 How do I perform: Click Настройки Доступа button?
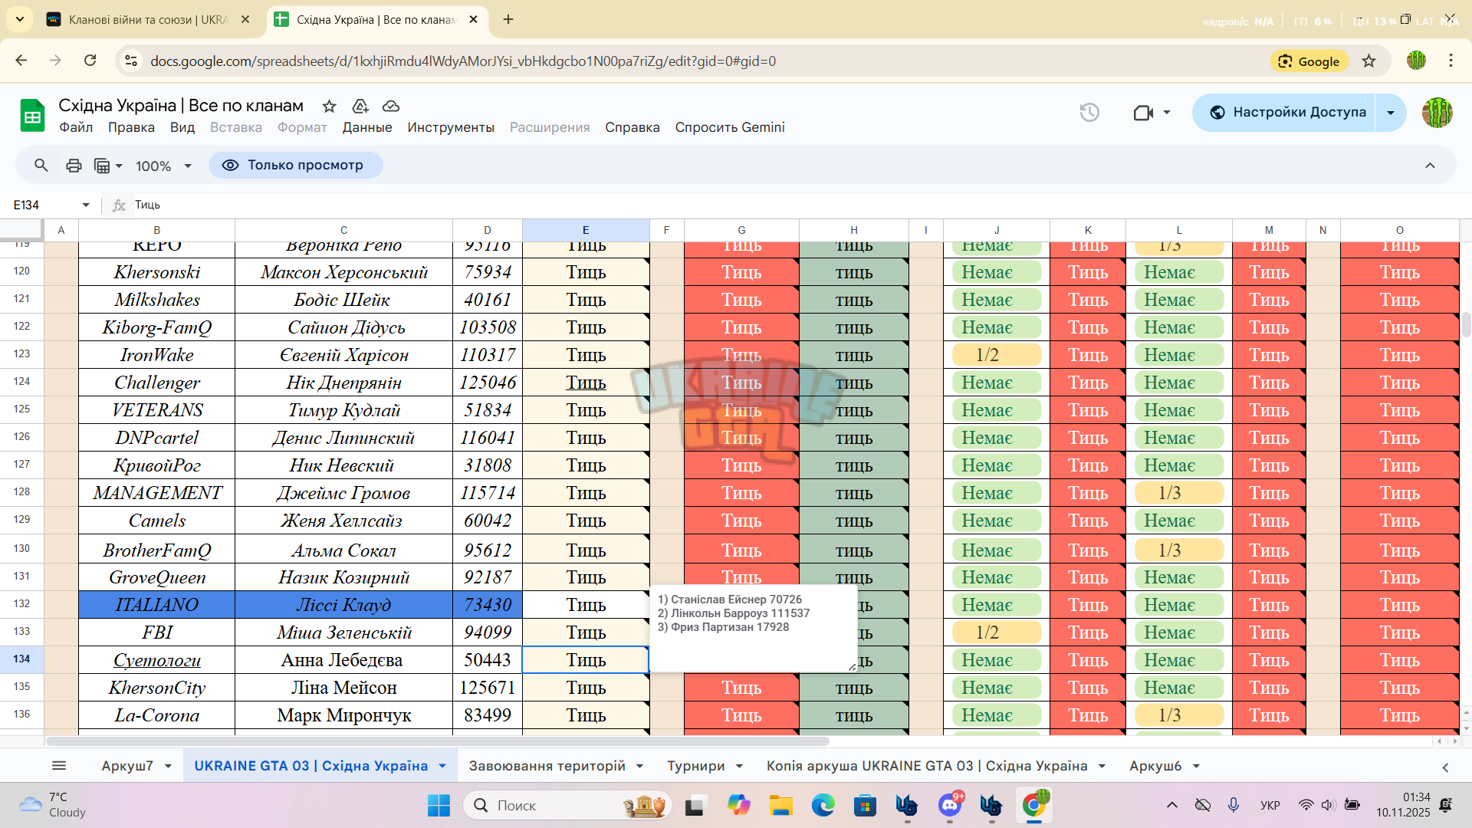1285,113
